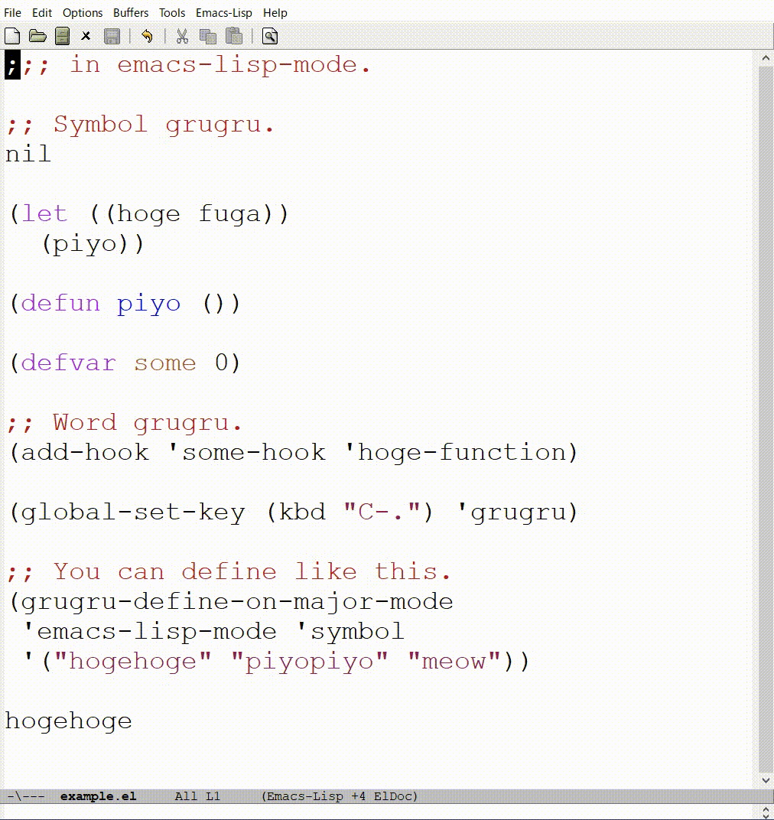Screen dimensions: 774x820
Task: Click the L1 line number in mode line
Action: 213,796
